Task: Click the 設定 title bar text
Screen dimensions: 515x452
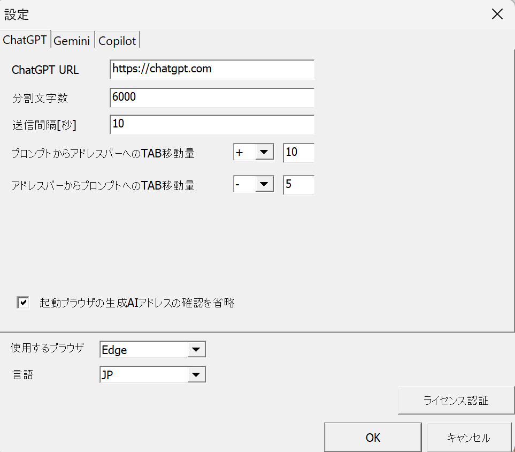Action: (x=17, y=14)
